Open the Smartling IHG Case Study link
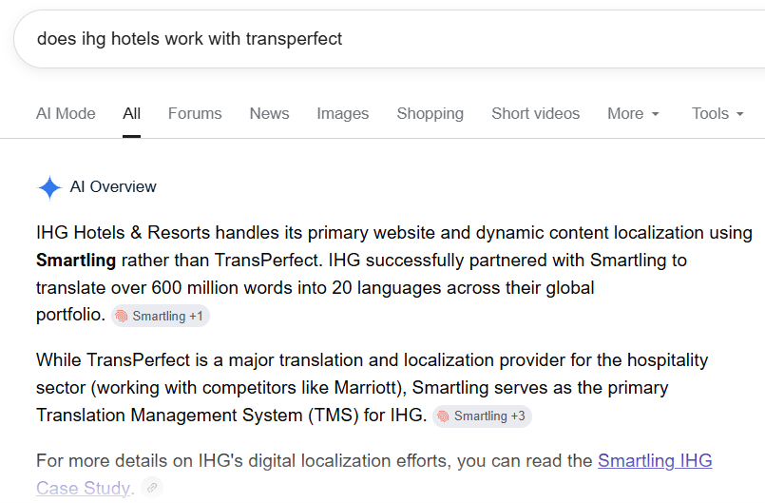The width and height of the screenshot is (765, 503). tap(374, 474)
